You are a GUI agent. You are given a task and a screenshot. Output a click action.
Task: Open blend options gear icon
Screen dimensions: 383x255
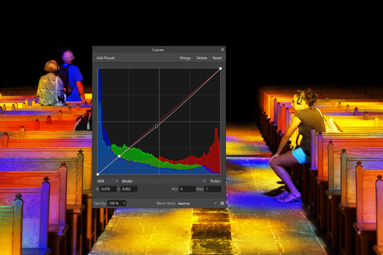click(x=222, y=203)
